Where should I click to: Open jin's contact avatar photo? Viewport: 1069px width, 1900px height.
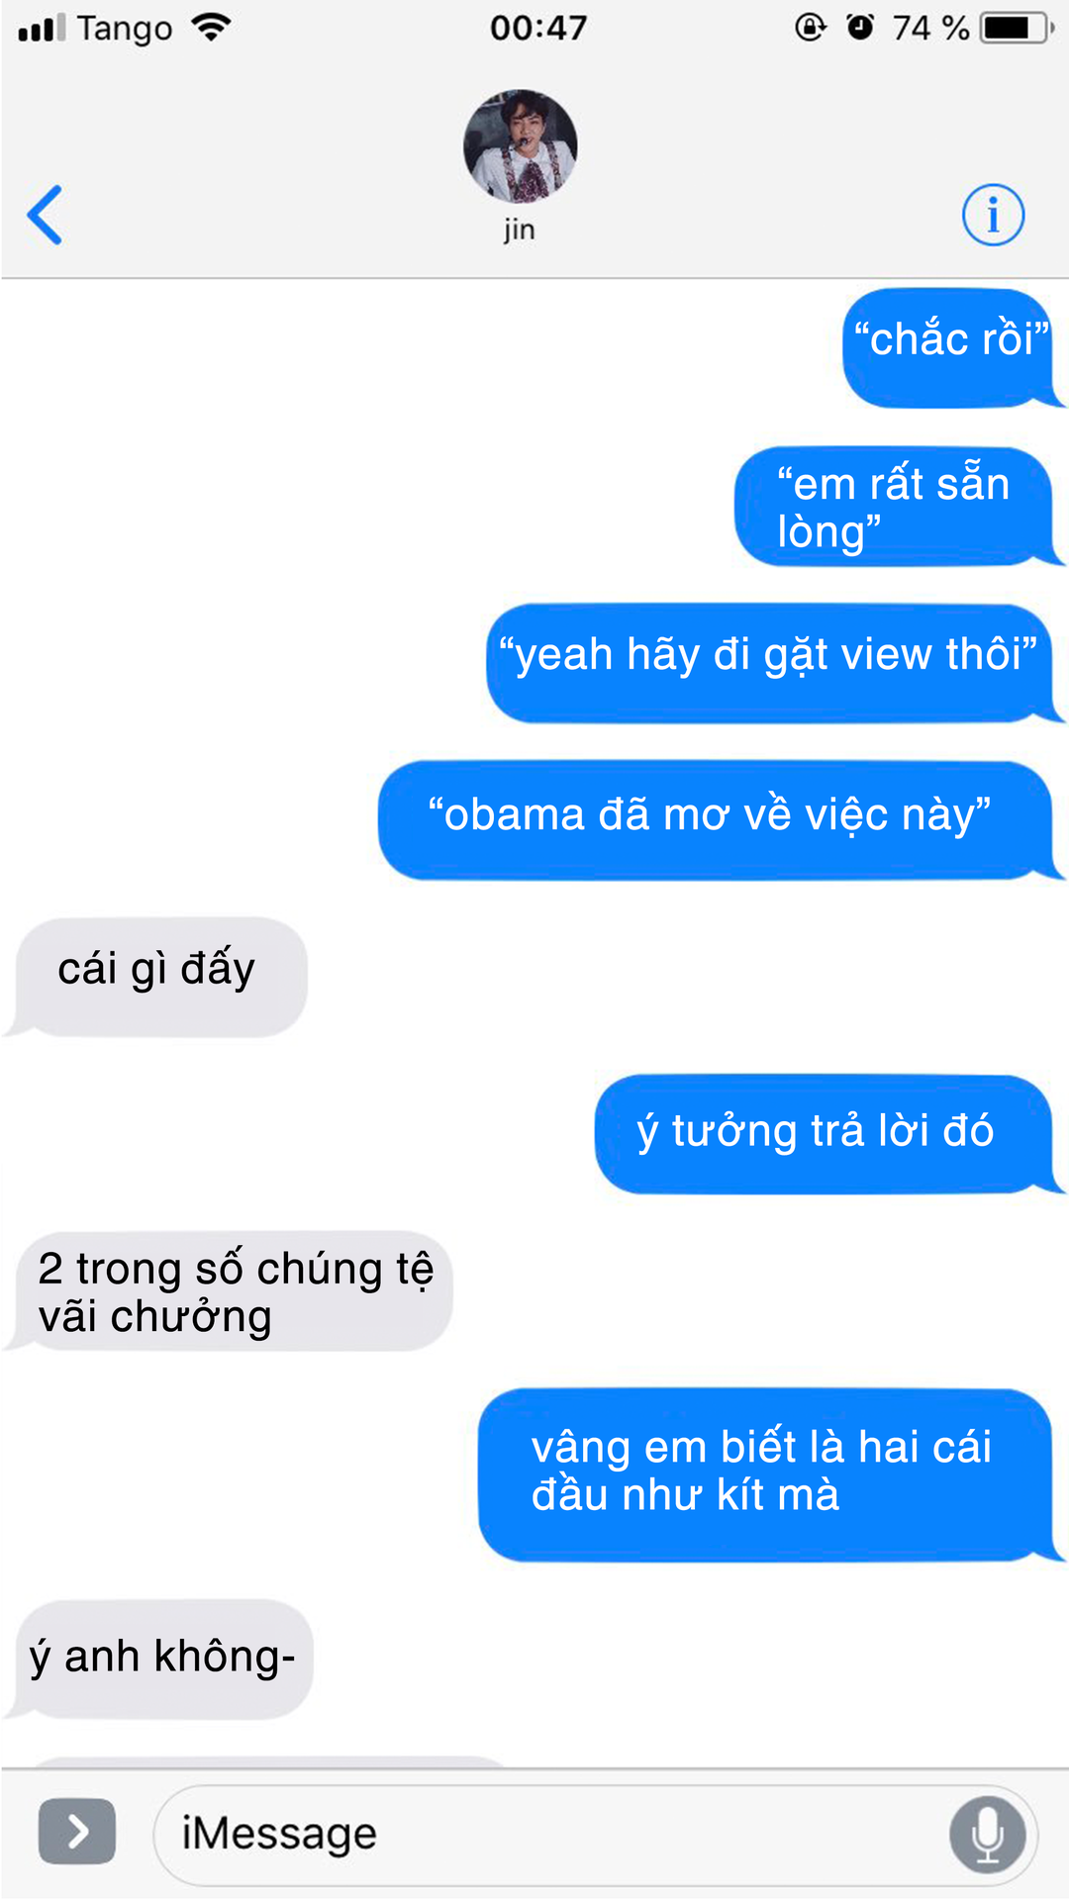pos(521,146)
